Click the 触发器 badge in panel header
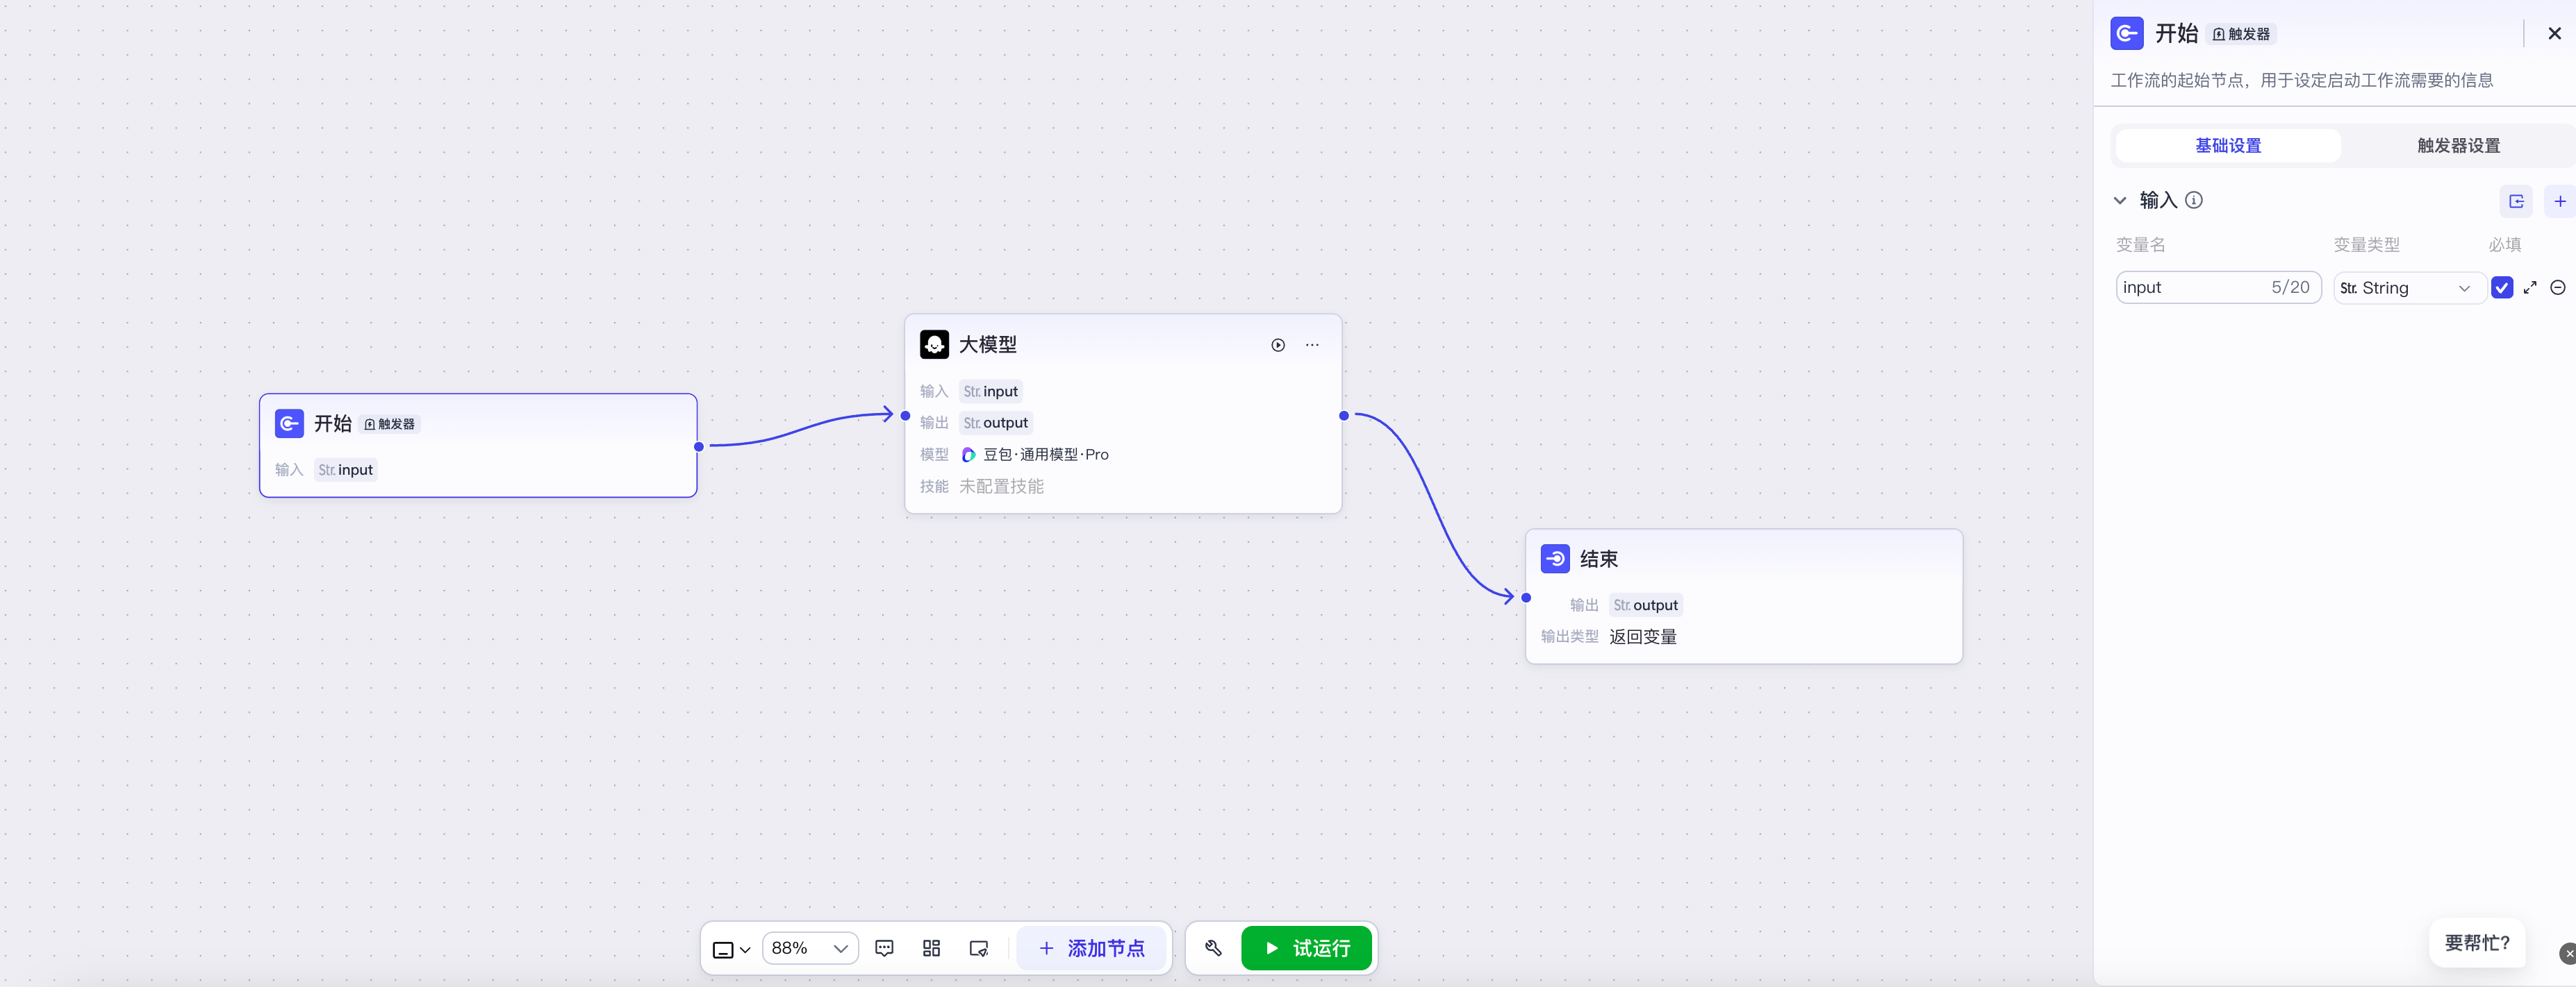The image size is (2576, 987). click(x=2241, y=34)
